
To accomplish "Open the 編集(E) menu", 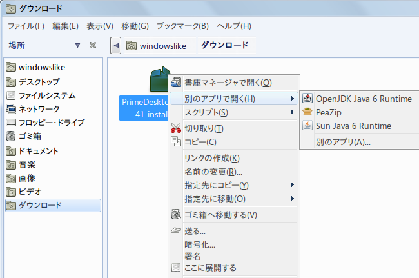I will [66, 26].
